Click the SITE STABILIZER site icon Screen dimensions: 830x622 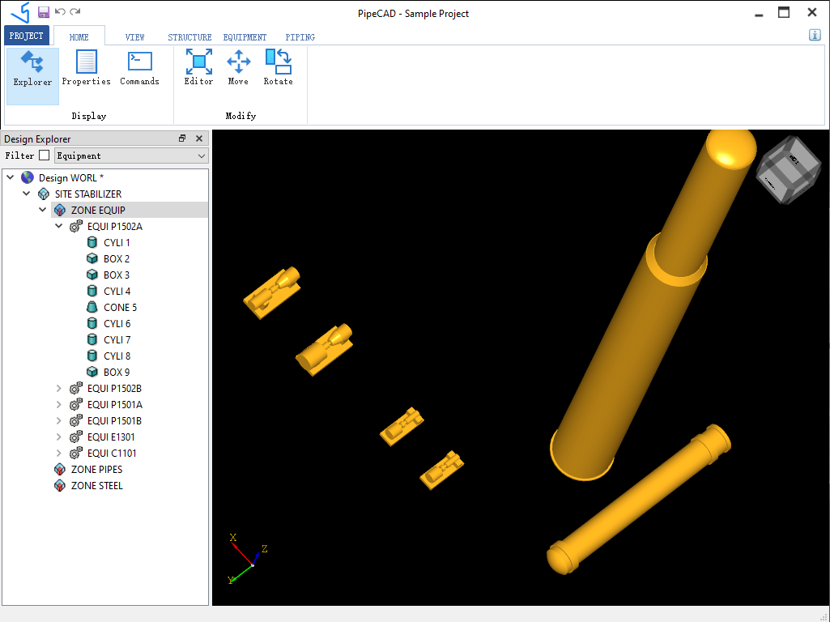(44, 194)
